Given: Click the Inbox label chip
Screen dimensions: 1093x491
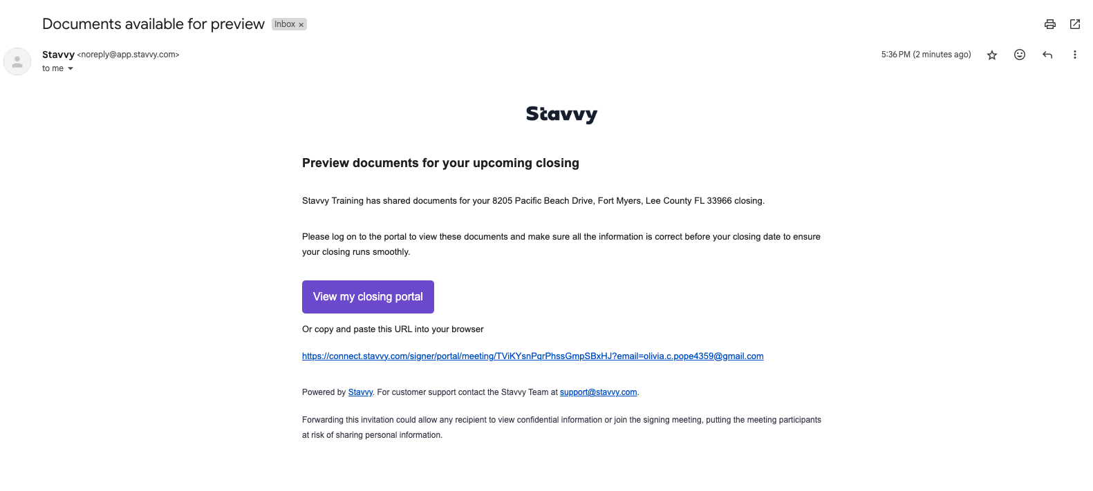Looking at the screenshot, I should tap(289, 24).
